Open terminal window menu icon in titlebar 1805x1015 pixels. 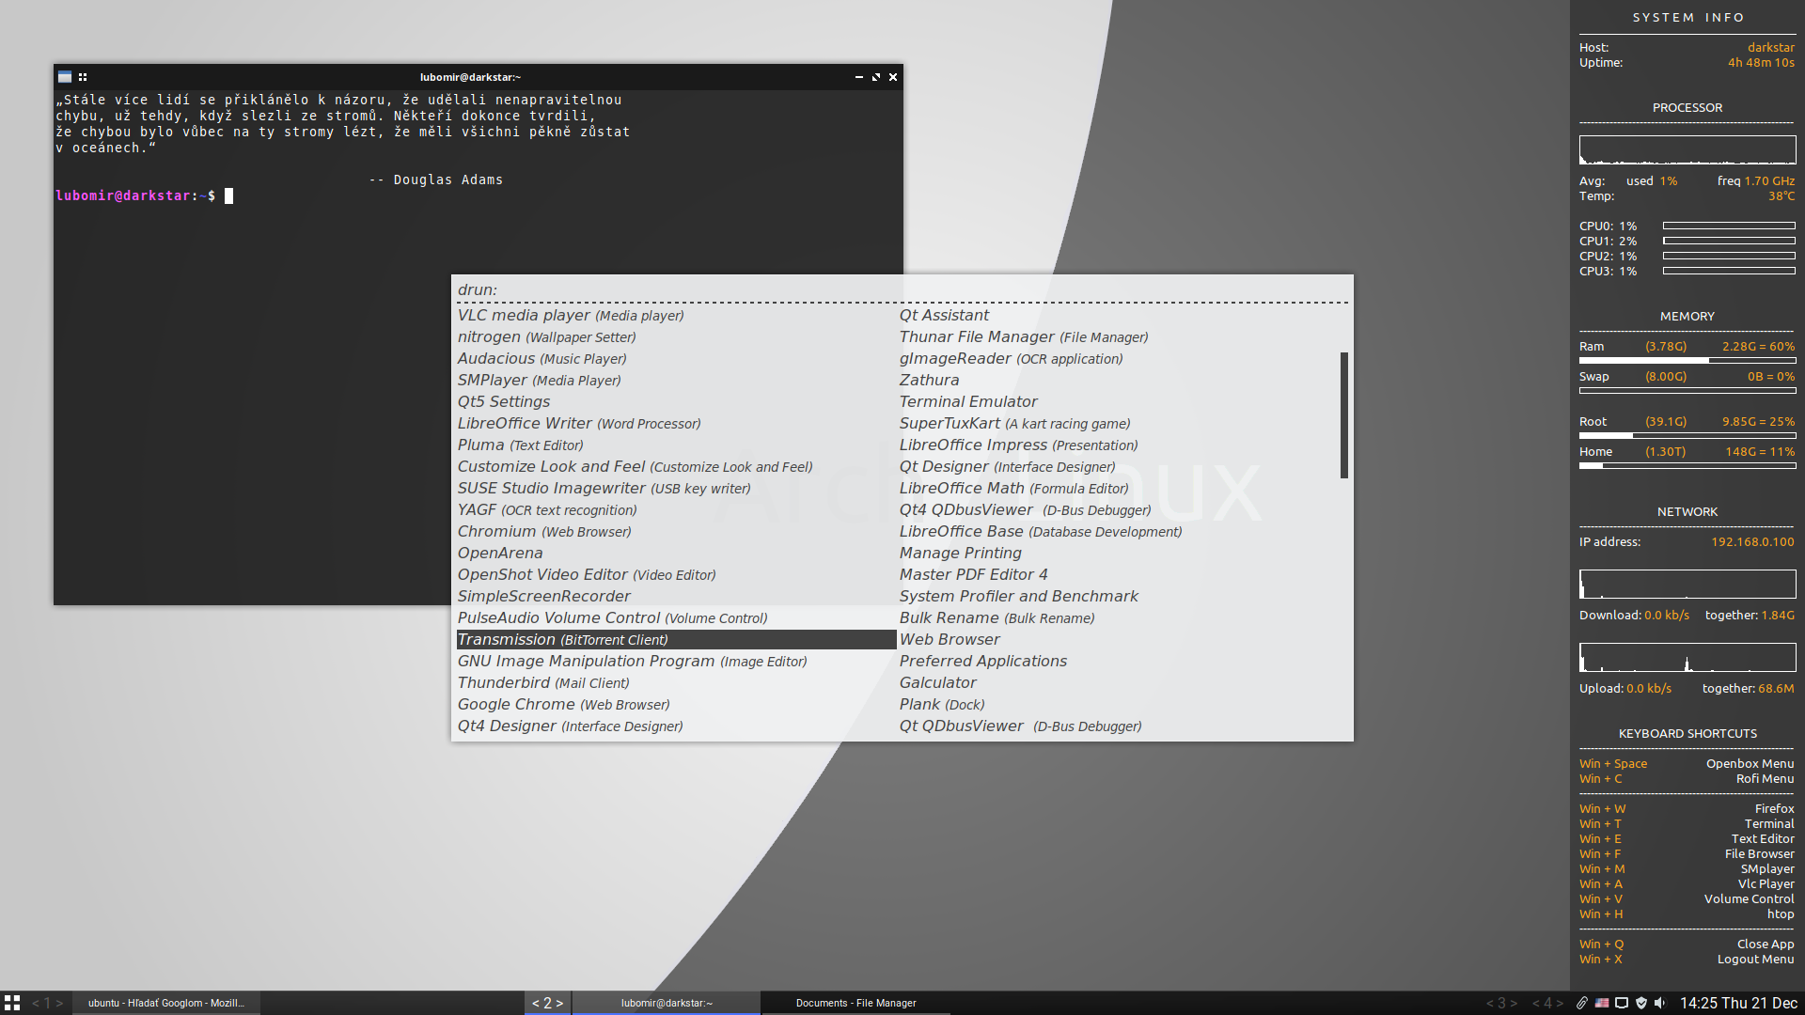point(65,77)
